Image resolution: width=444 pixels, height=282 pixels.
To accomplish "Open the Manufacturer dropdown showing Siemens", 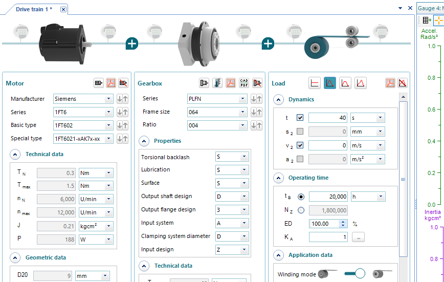I will tap(83, 99).
